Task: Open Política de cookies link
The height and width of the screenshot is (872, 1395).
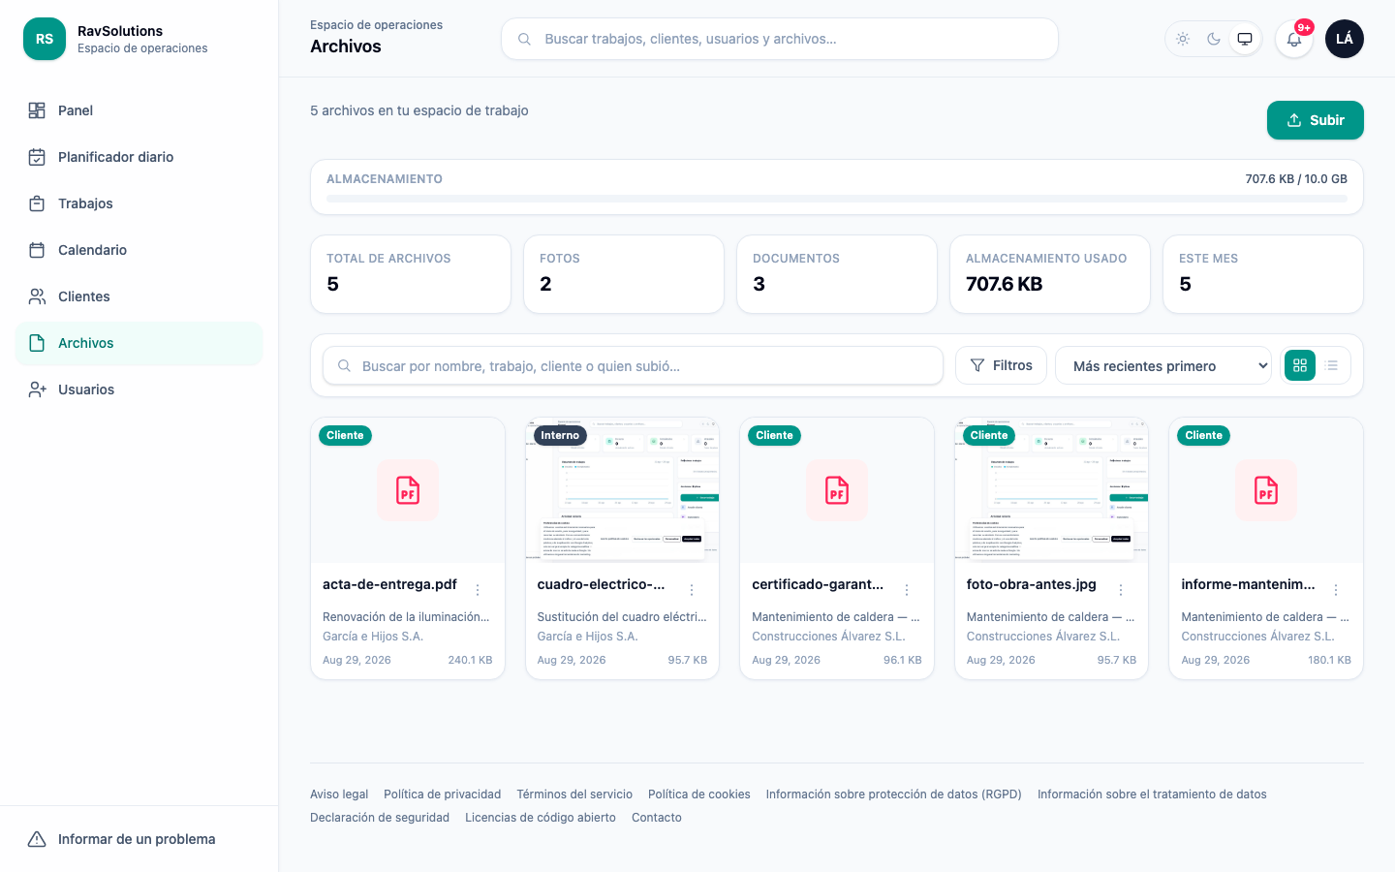Action: click(699, 794)
